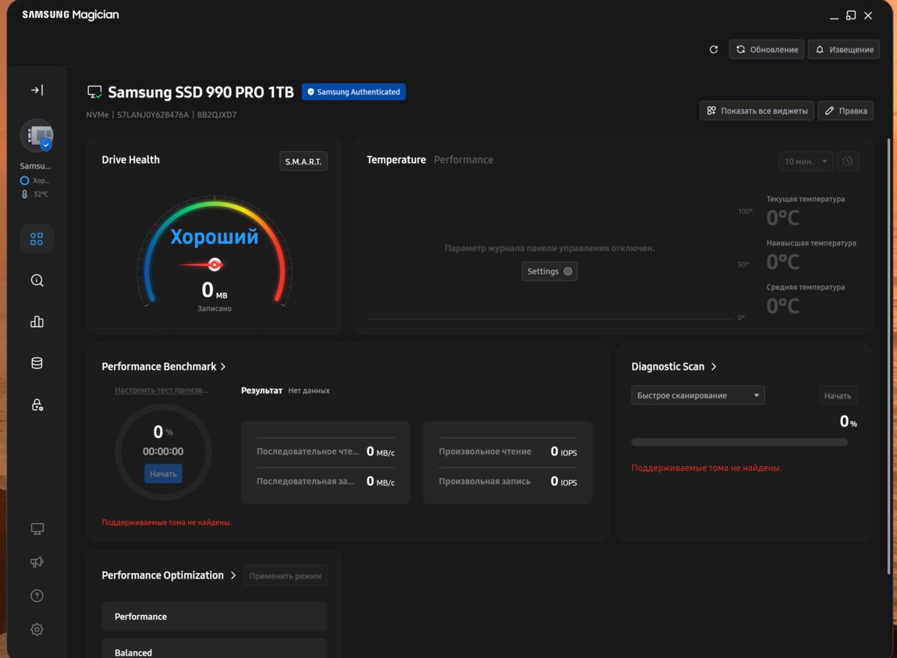Viewport: 897px width, 658px height.
Task: Switch to the Performance tab
Action: [463, 160]
